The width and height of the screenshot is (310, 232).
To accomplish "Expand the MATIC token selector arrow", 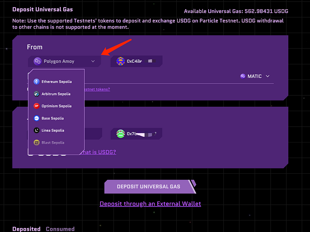I will [x=267, y=76].
